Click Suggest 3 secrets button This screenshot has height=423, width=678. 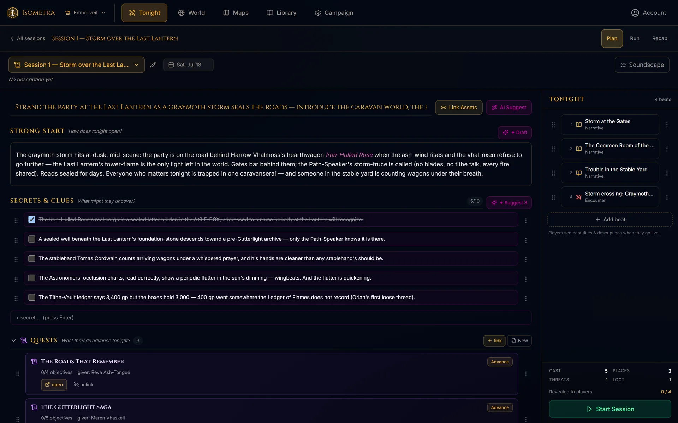(x=509, y=203)
